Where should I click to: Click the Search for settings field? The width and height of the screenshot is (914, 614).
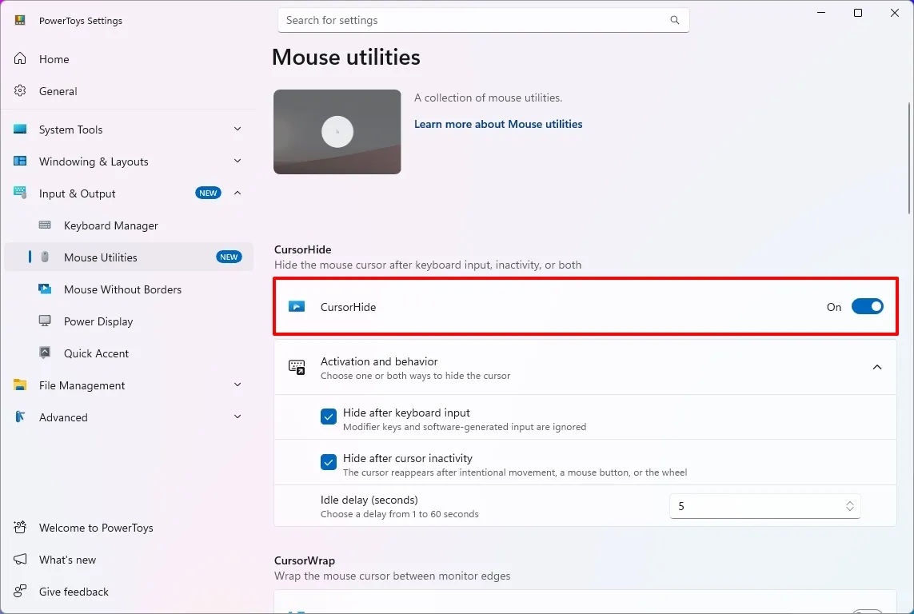coord(483,21)
